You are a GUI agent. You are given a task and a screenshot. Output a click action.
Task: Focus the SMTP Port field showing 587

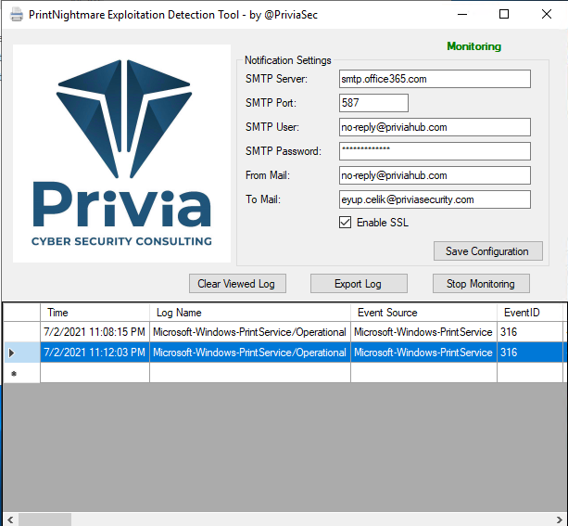click(x=373, y=103)
